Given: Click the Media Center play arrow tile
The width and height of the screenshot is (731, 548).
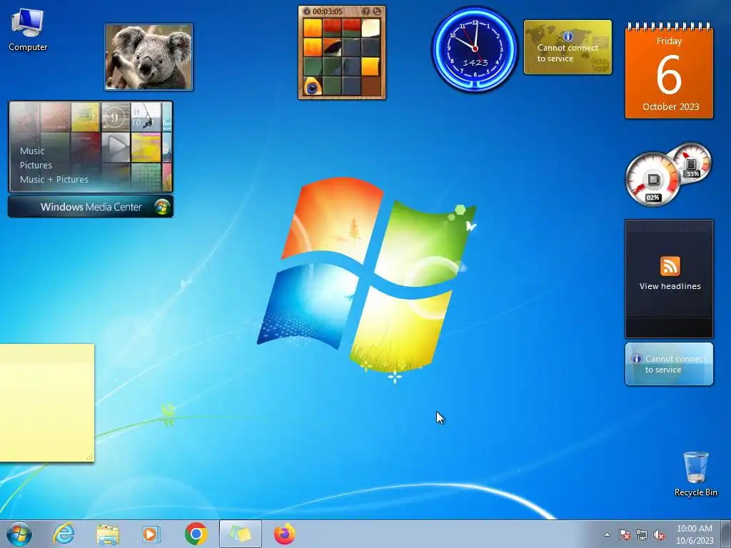Looking at the screenshot, I should [116, 147].
